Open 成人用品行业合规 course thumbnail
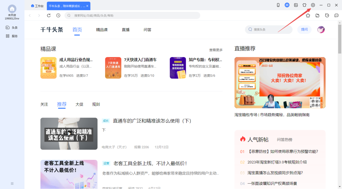Image resolution: width=342 pixels, height=189 pixels. pos(48,68)
